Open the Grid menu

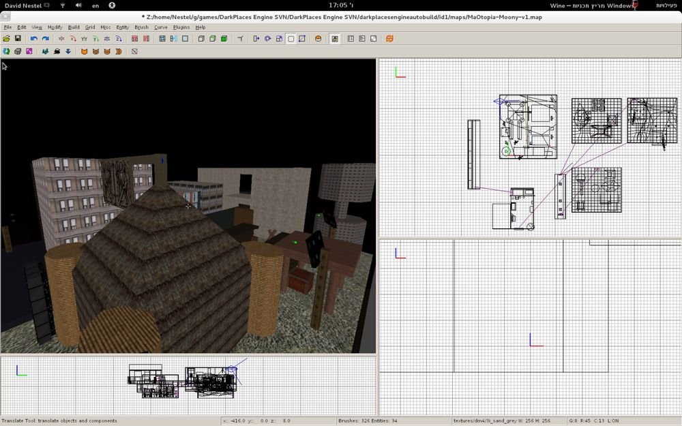coord(90,27)
